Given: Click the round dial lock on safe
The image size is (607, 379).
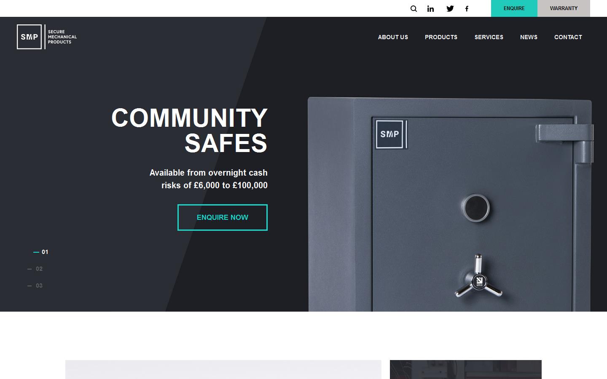Looking at the screenshot, I should pyautogui.click(x=475, y=208).
